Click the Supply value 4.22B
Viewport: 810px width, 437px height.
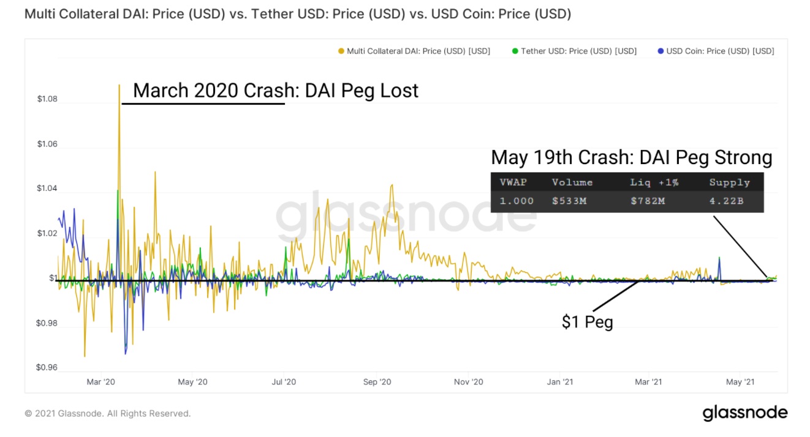pyautogui.click(x=726, y=201)
